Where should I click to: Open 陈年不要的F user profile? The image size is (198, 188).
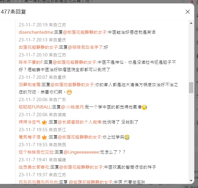point(31,62)
